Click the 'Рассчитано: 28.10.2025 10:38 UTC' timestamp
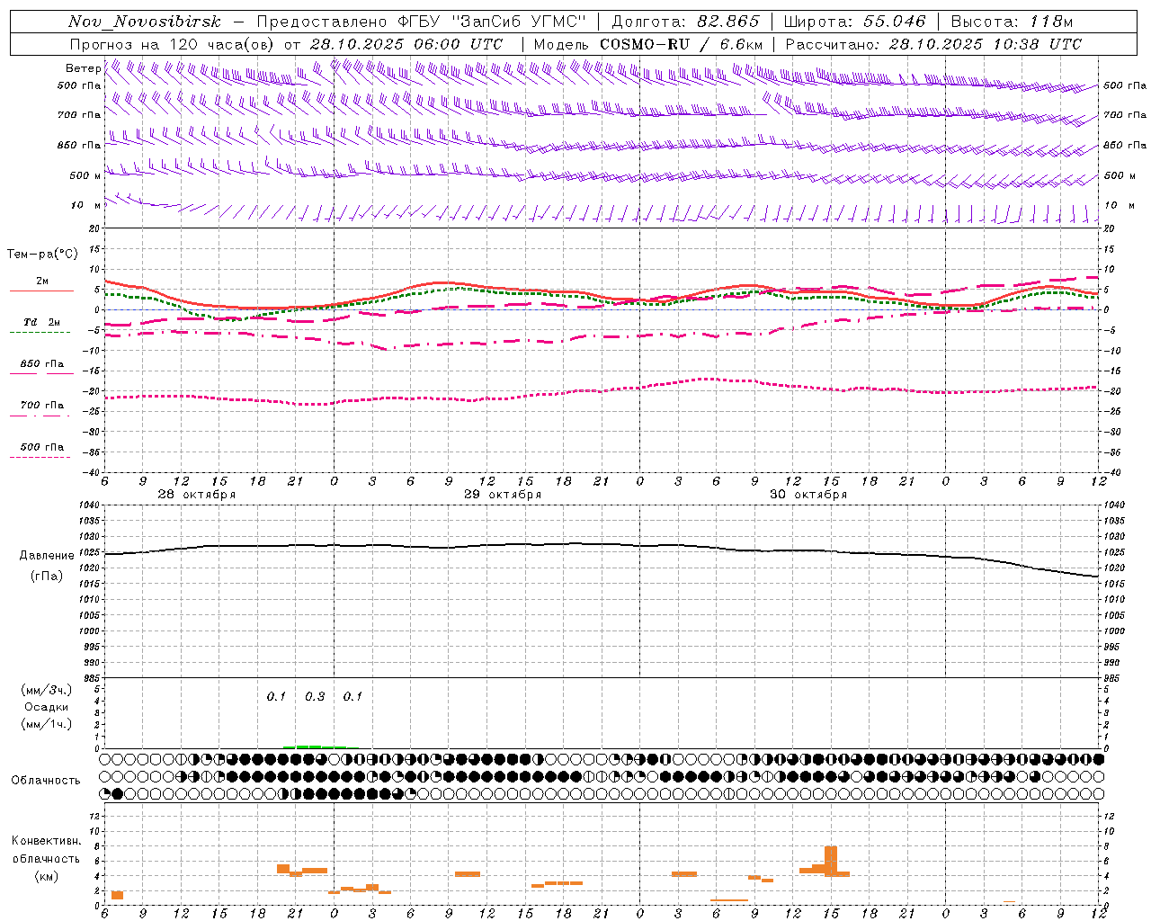 tap(933, 44)
